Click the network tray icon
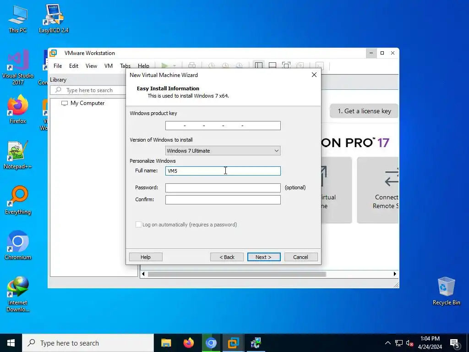The width and height of the screenshot is (469, 352). point(399,343)
